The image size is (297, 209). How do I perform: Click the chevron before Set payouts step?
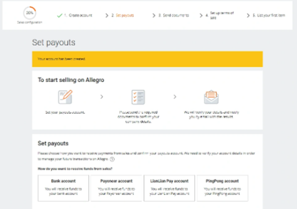pos(107,16)
